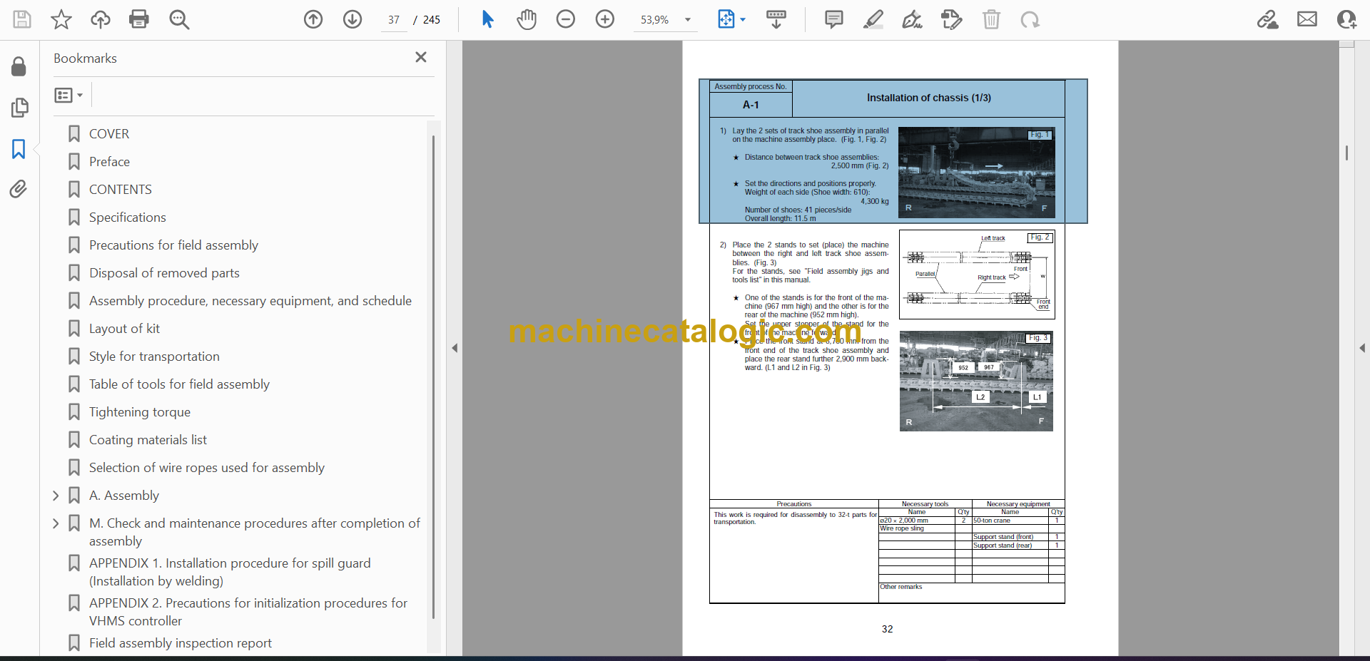
Task: Open the Find text magnifier icon
Action: [x=179, y=19]
